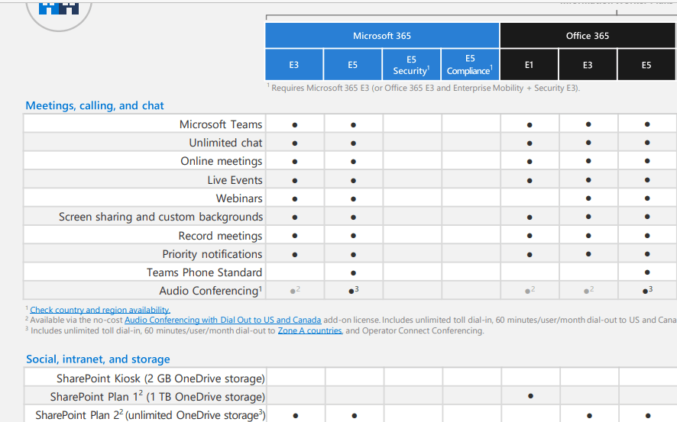The image size is (677, 422).
Task: Click the Audio Conferencing row label
Action: pos(210,291)
